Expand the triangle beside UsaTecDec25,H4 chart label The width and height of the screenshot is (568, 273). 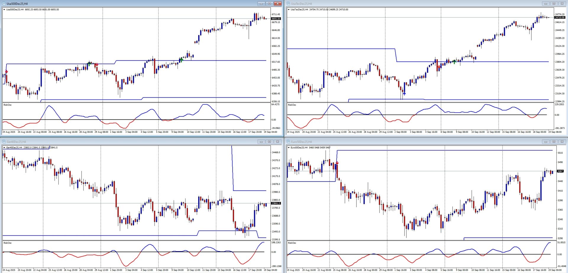click(x=289, y=9)
